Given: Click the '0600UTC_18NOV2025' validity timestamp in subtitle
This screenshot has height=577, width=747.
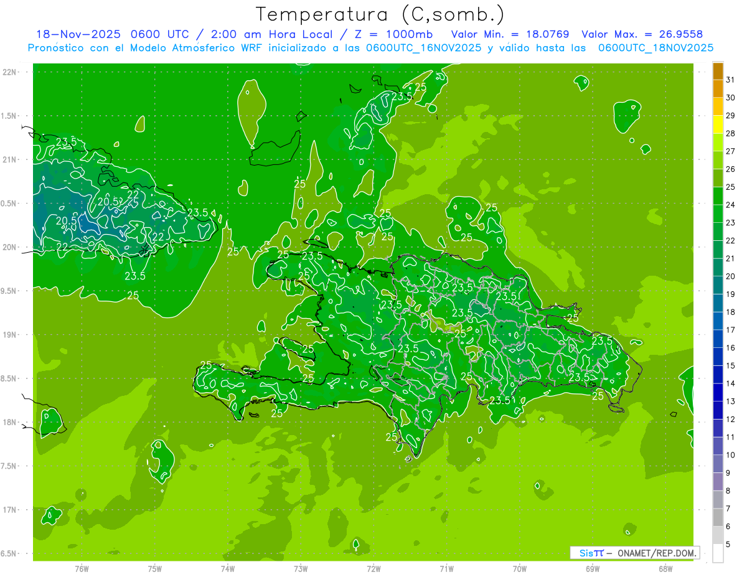Looking at the screenshot, I should click(x=655, y=48).
